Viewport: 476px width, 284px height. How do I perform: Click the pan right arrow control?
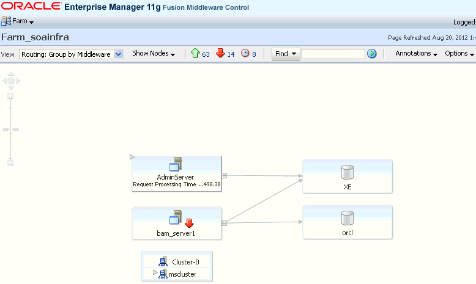click(x=18, y=81)
